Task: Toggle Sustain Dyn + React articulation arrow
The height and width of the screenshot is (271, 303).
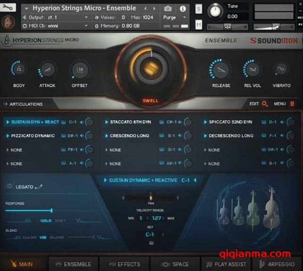Action: [8, 122]
